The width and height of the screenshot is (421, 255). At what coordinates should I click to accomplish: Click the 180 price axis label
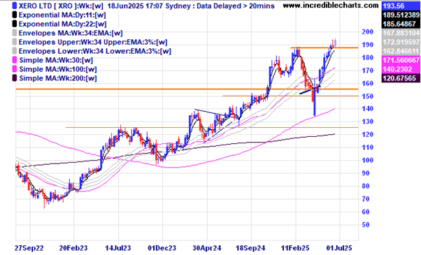pos(368,58)
